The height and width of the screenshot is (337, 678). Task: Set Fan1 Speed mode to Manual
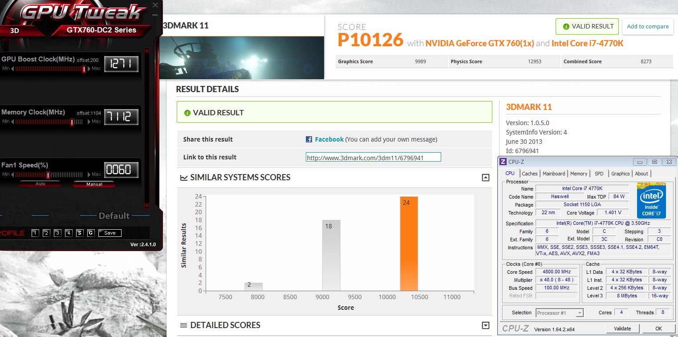coord(94,184)
